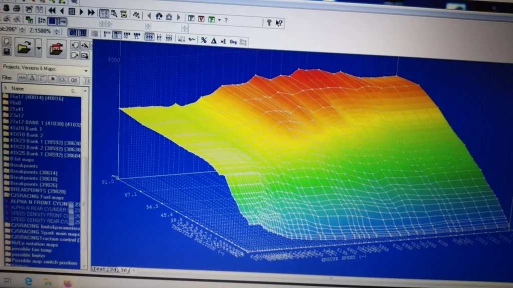Show values as percent difference
513x288 pixels.
pos(203,40)
